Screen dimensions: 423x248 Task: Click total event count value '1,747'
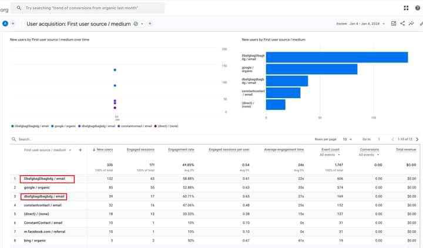click(x=339, y=165)
